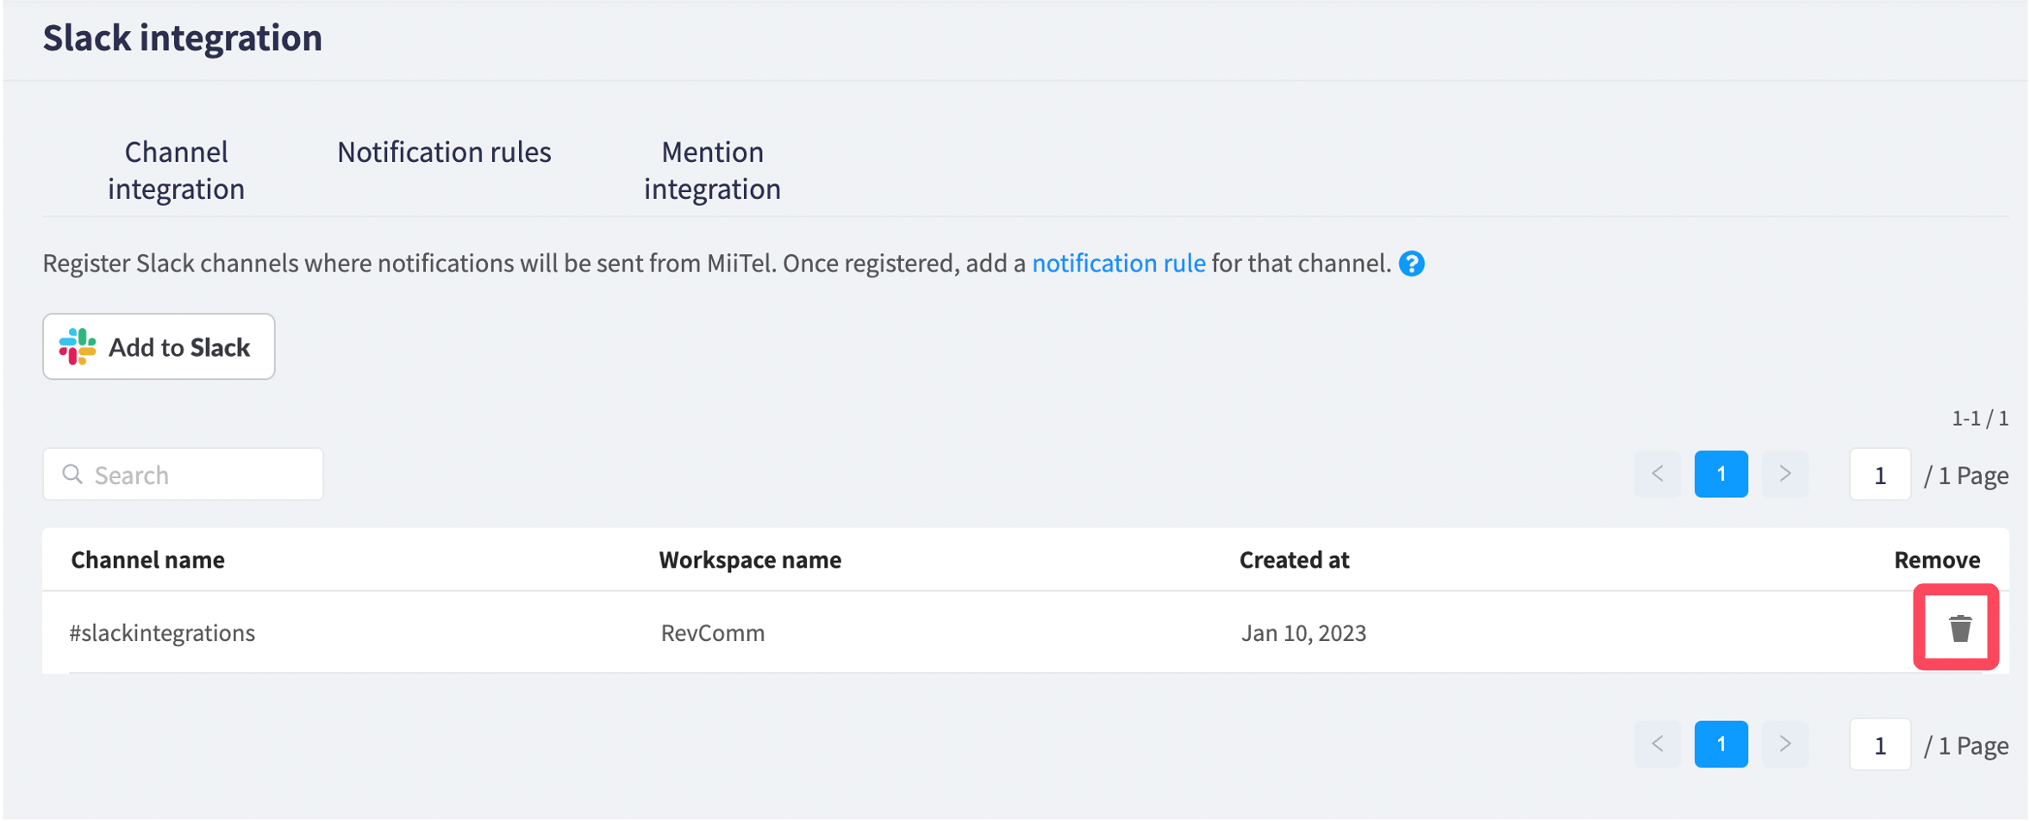2030x821 pixels.
Task: Switch to the Notification rules tab
Action: coord(444,152)
